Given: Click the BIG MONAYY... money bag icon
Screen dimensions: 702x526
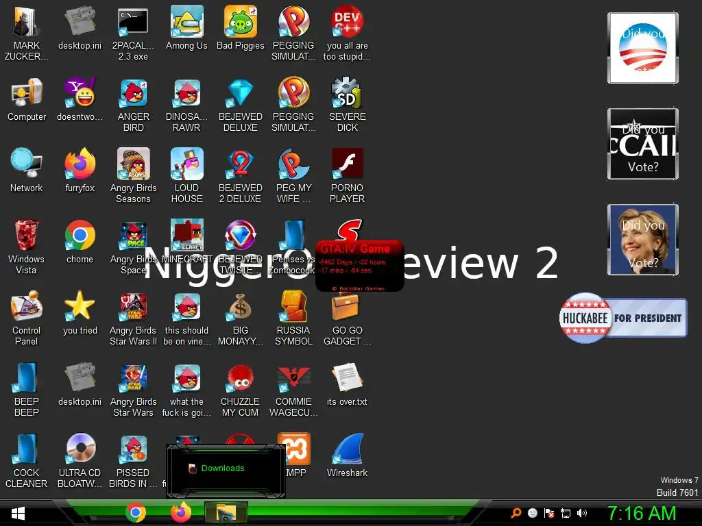Looking at the screenshot, I should (241, 318).
